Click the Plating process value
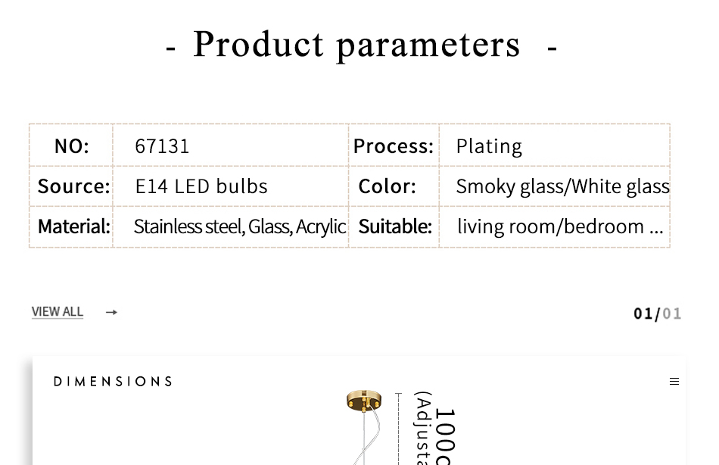Viewport: 719px width, 465px height. (489, 145)
